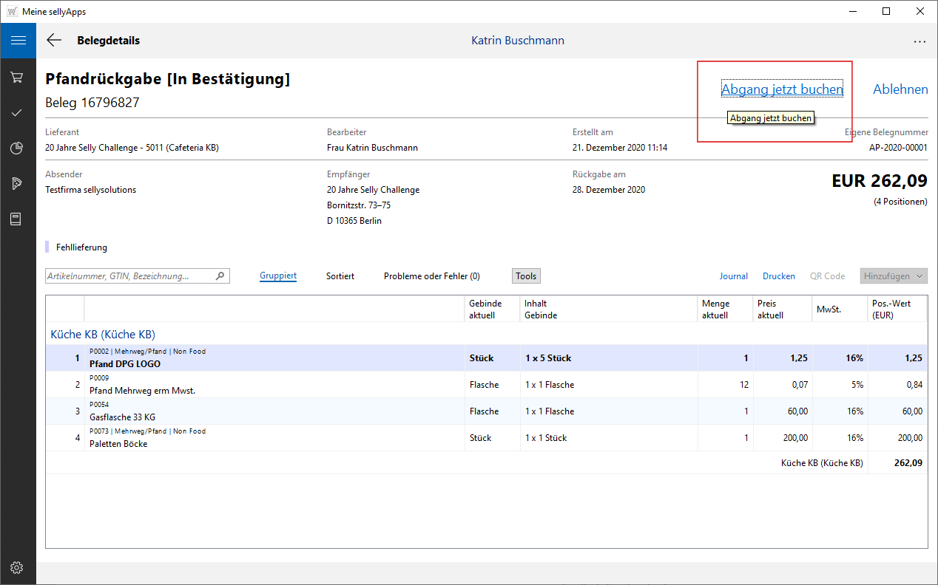This screenshot has width=938, height=585.
Task: Click the Tools button
Action: coord(526,276)
